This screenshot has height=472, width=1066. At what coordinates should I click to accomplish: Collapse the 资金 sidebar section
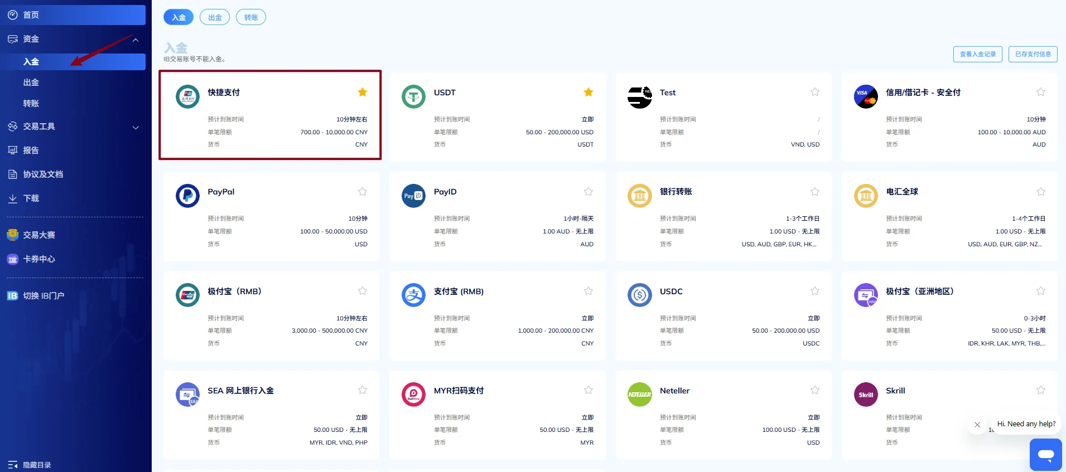coord(136,40)
